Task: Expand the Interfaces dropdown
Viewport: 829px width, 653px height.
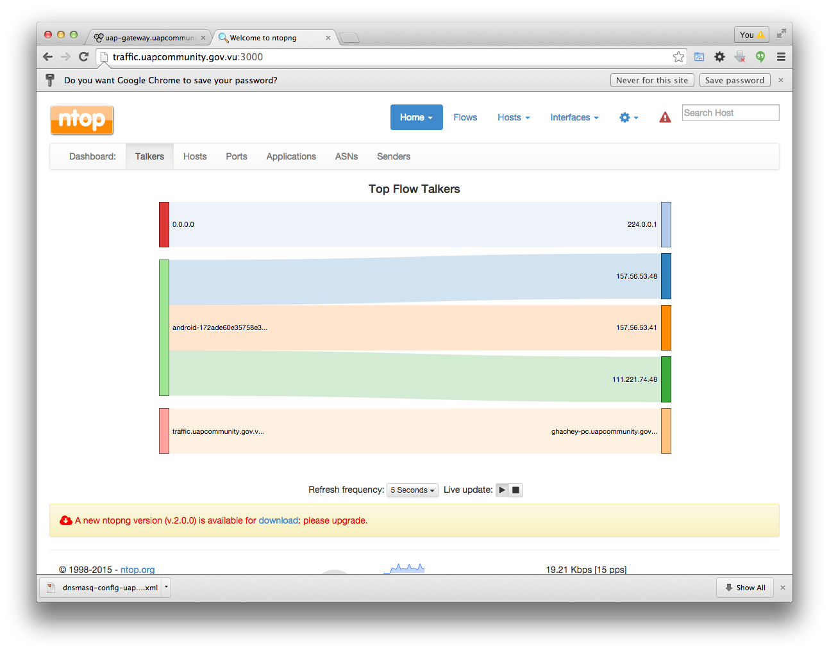Action: [x=574, y=117]
